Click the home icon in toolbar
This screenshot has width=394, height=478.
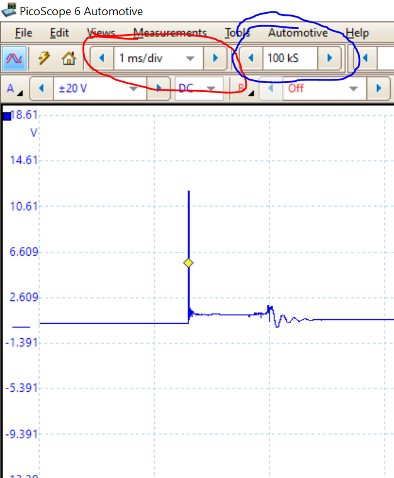68,59
